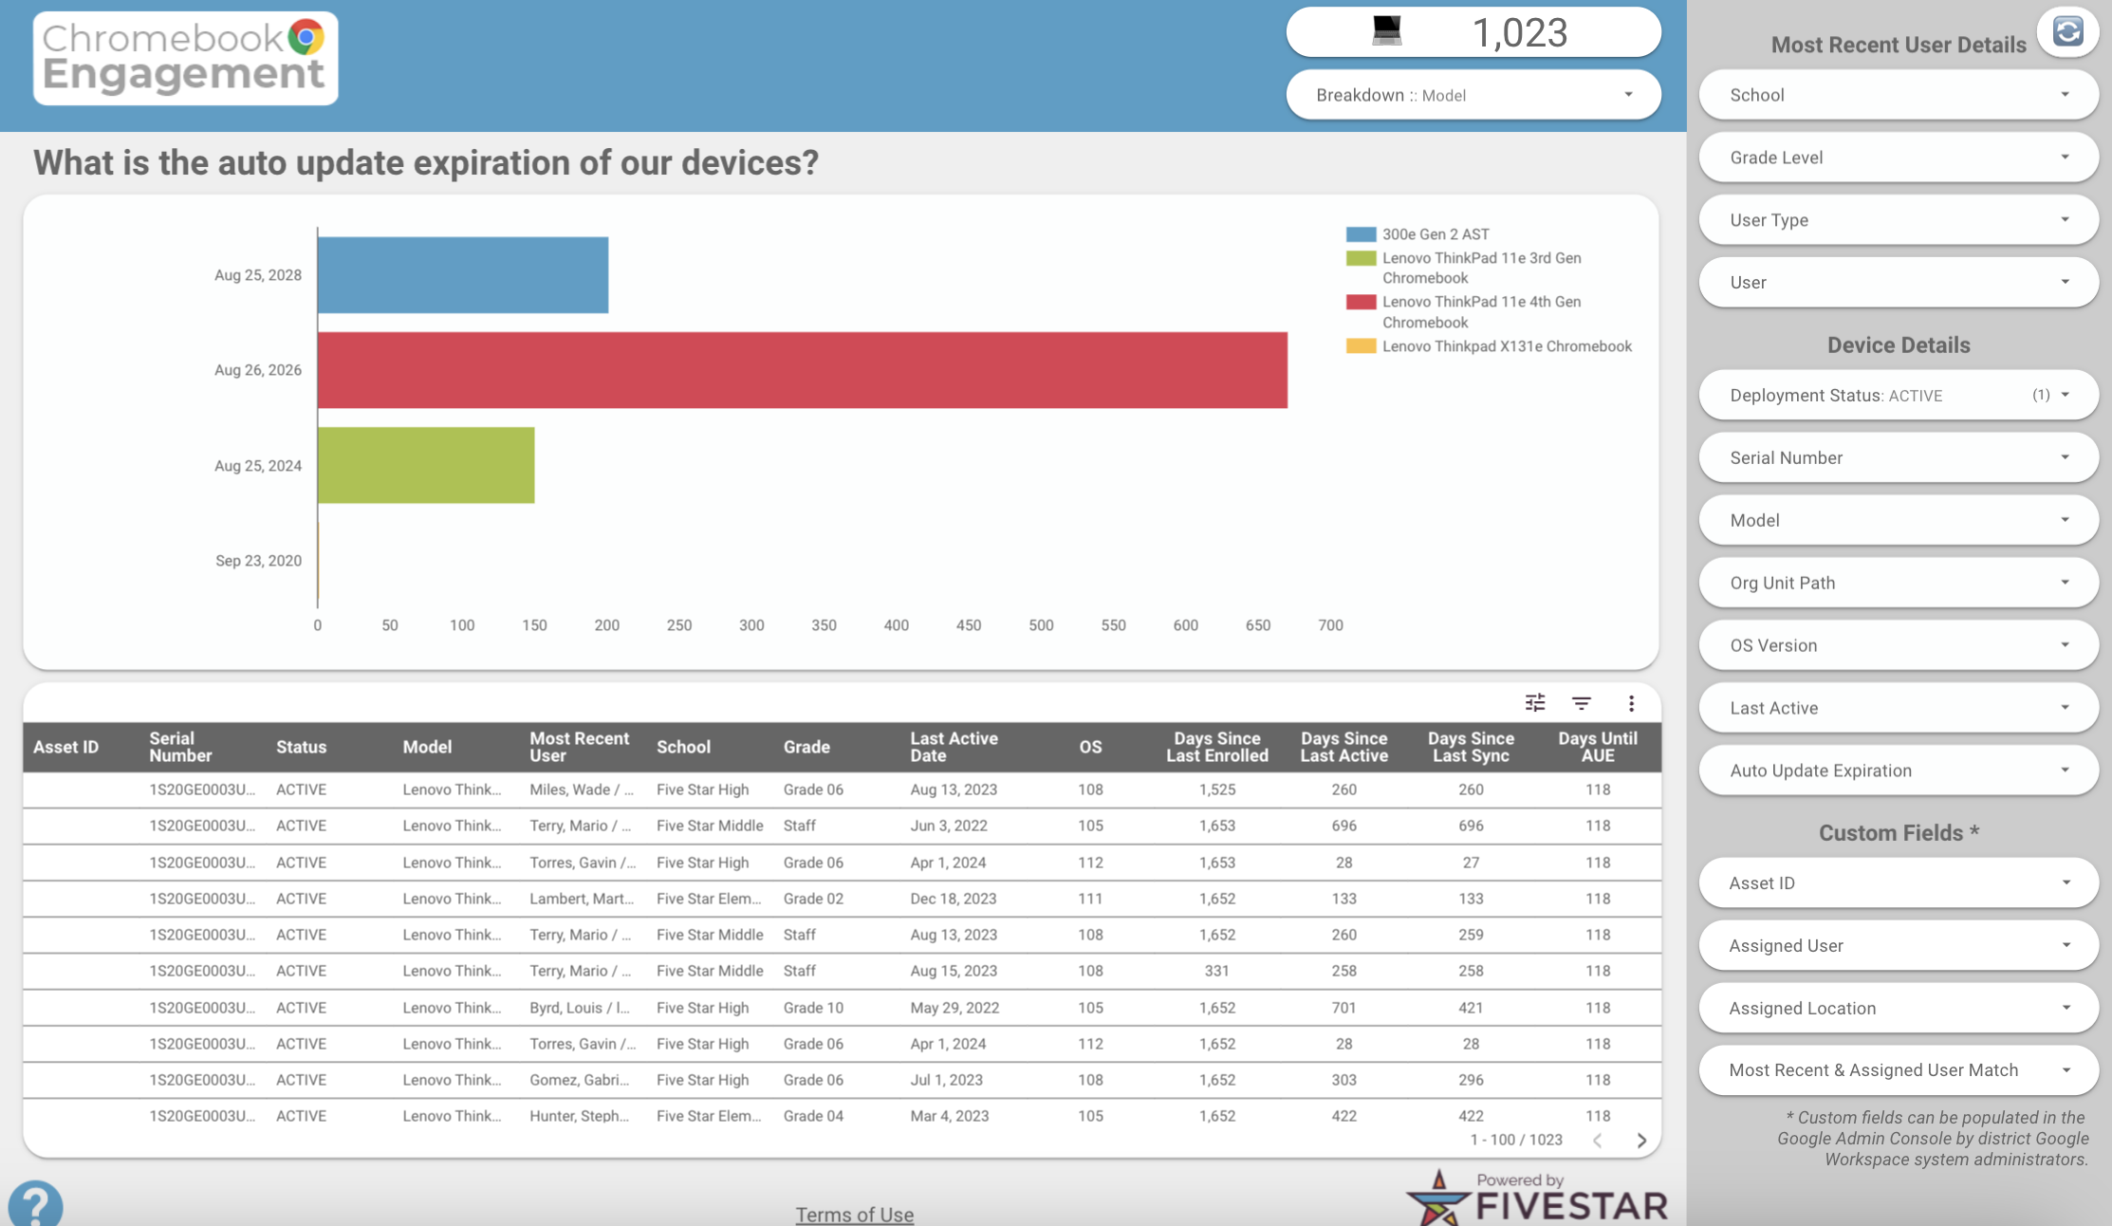Click 'Grade 10' cell
Screen dimensions: 2112x1226
click(x=813, y=1008)
